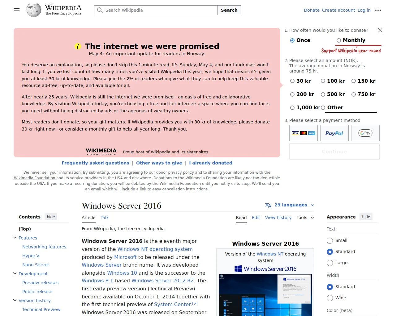Screen dimensions: 396x316
Task: Select the 200 kr amount
Action: [292, 94]
